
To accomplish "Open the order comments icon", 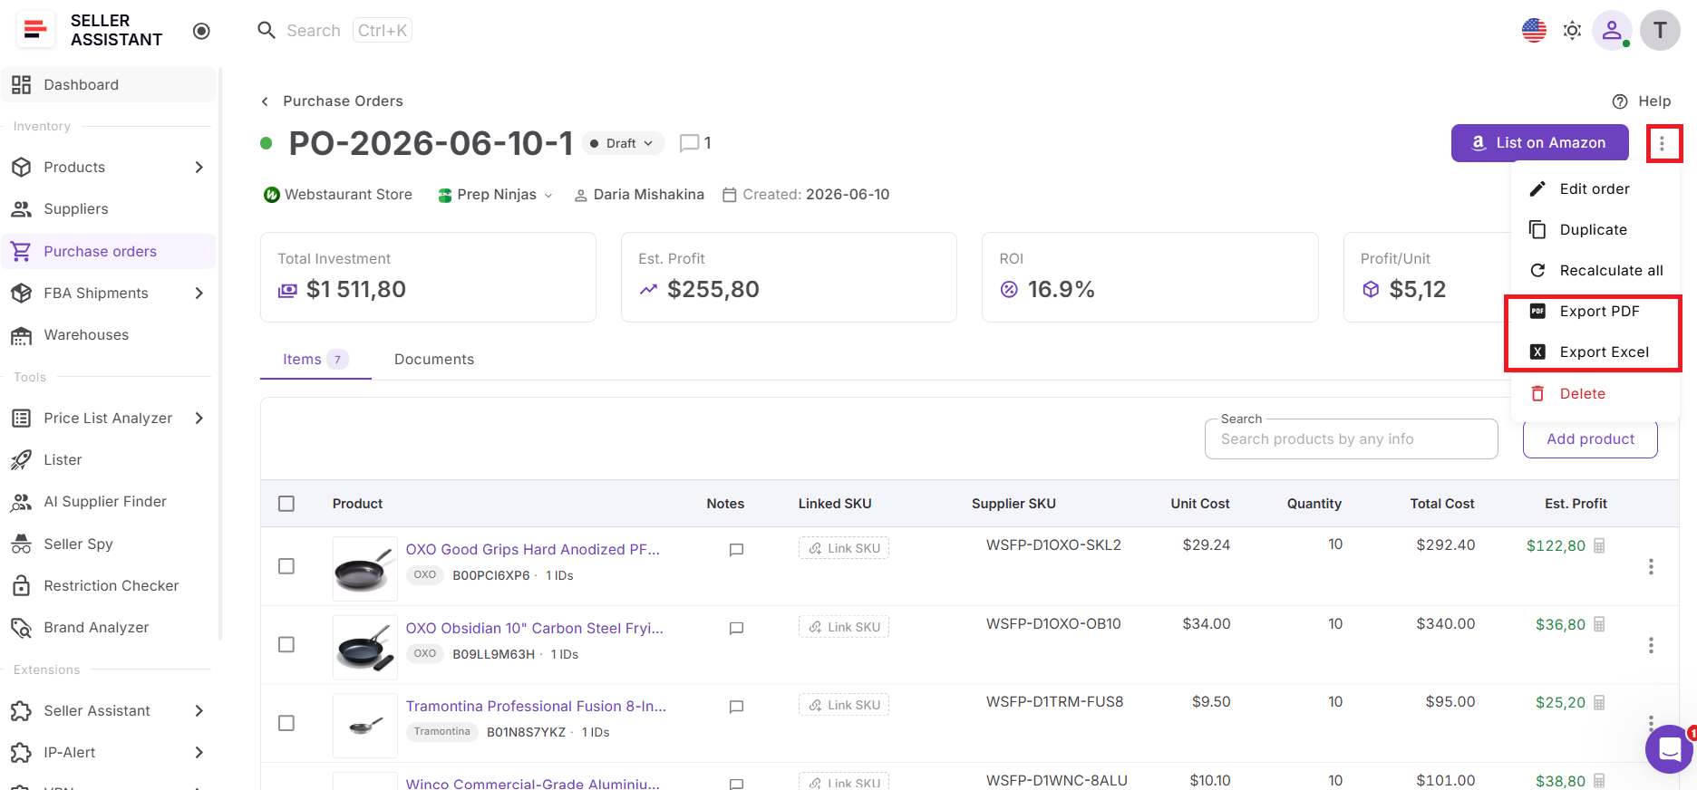I will [690, 143].
